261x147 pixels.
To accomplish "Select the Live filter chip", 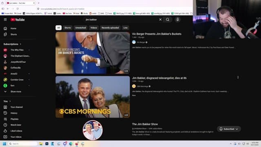I will (125, 28).
